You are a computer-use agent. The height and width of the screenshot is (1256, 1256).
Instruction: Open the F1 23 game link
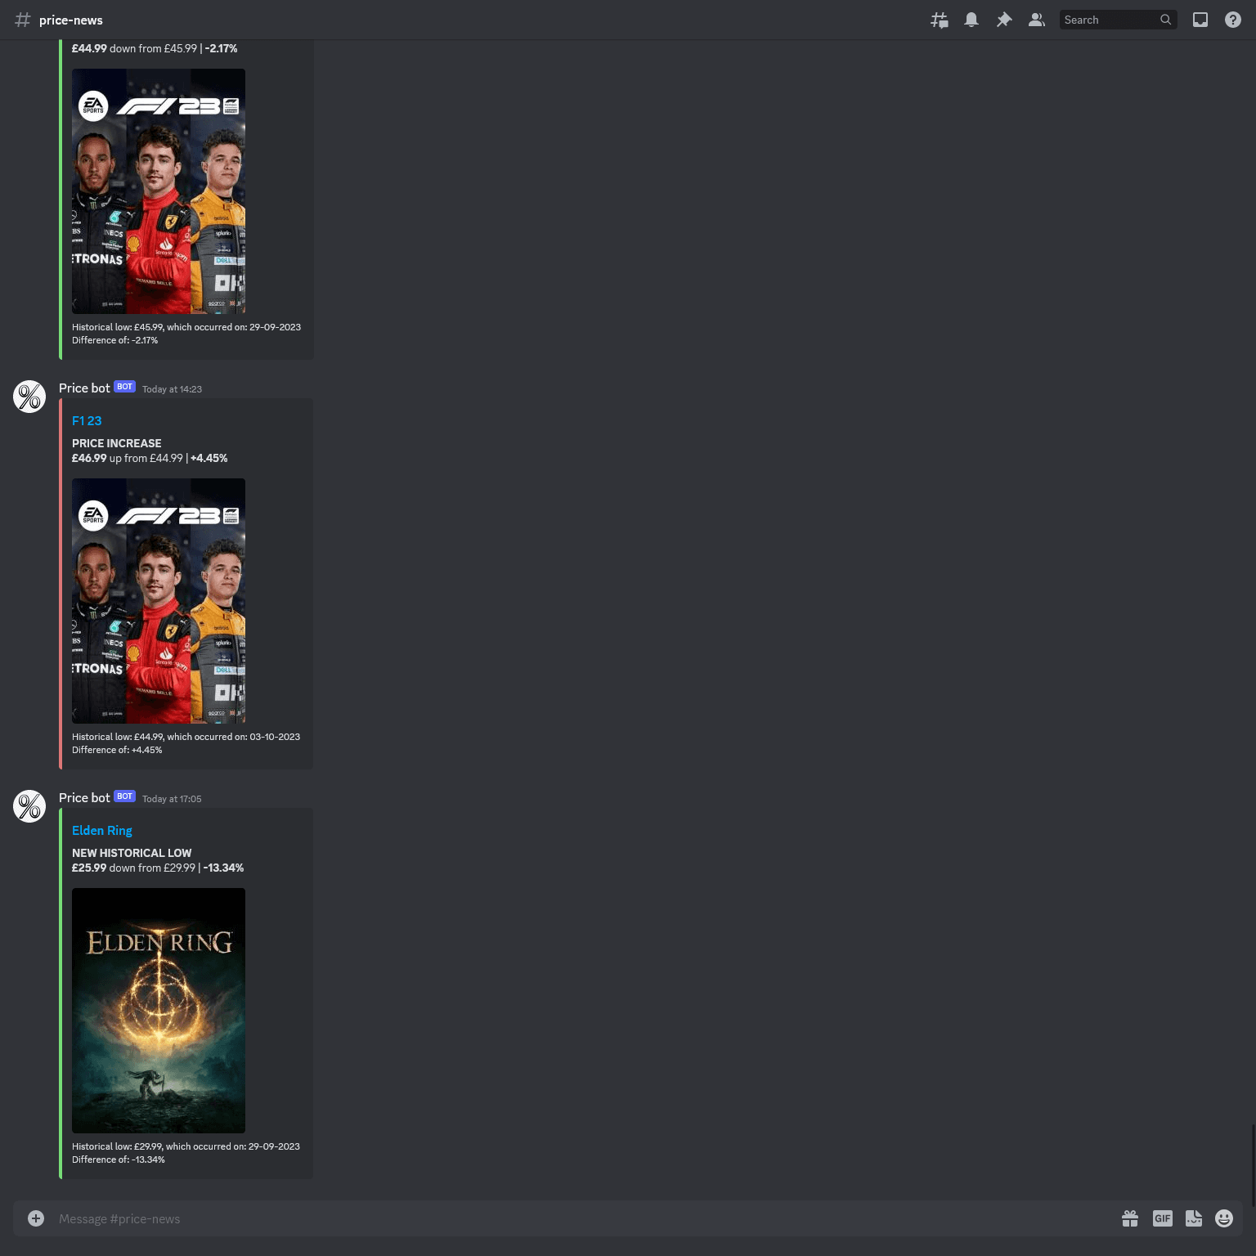87,420
